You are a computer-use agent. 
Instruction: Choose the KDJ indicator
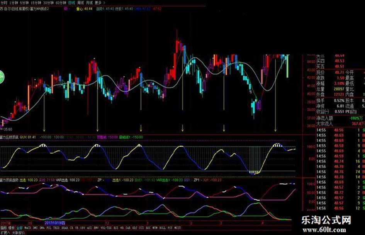click(134, 228)
